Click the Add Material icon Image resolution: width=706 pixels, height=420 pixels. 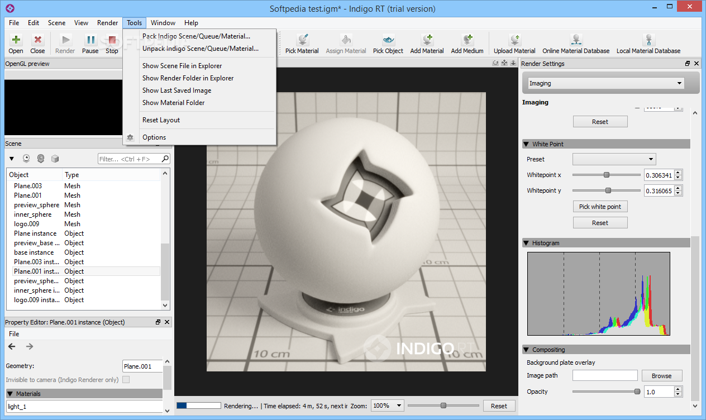[427, 40]
